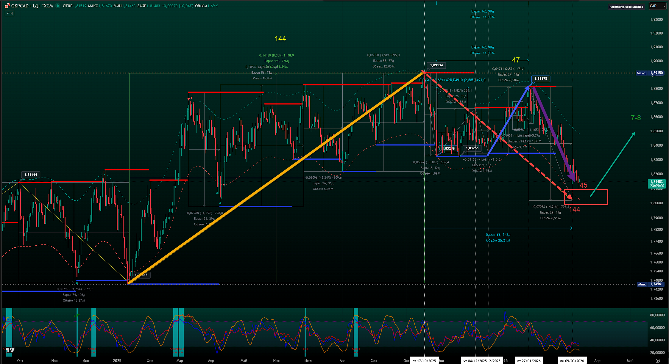Expand the collapsed indicators legend showing 4
Screen dimensions: 669x364
click(10, 13)
